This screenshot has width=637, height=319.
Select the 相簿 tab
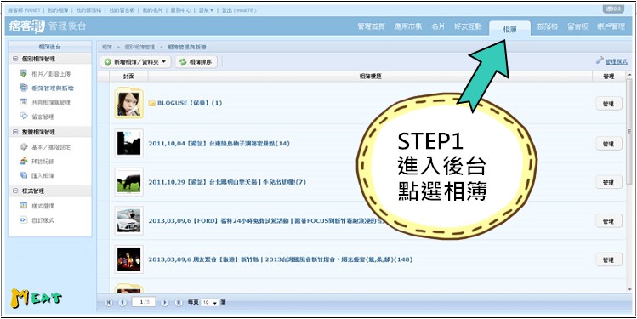(x=509, y=28)
